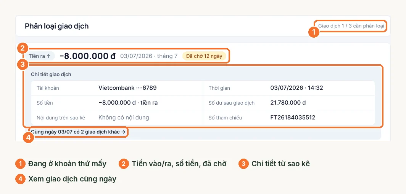Click the 'Nội dung trên sao kê' label
This screenshot has height=194, width=406.
[x=61, y=118]
